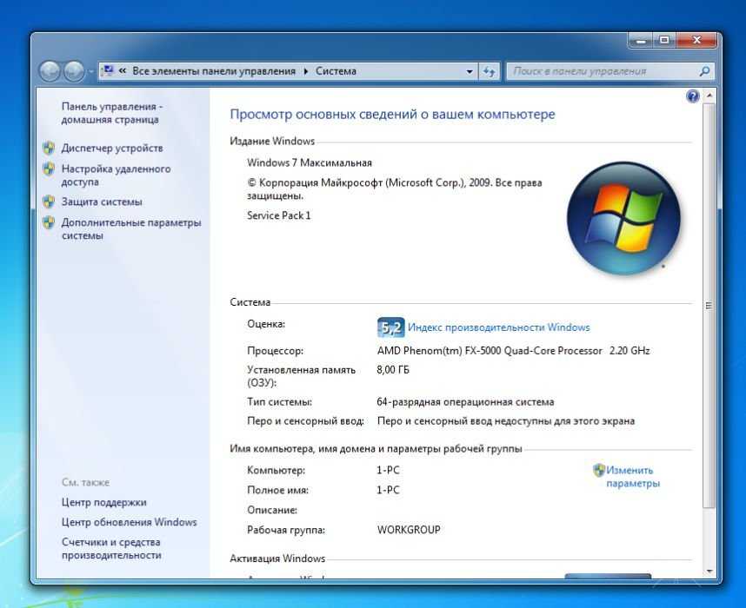Viewport: 746px width, 608px height.
Task: Focus the 'Поиск в панели управления' search field
Action: (x=602, y=71)
